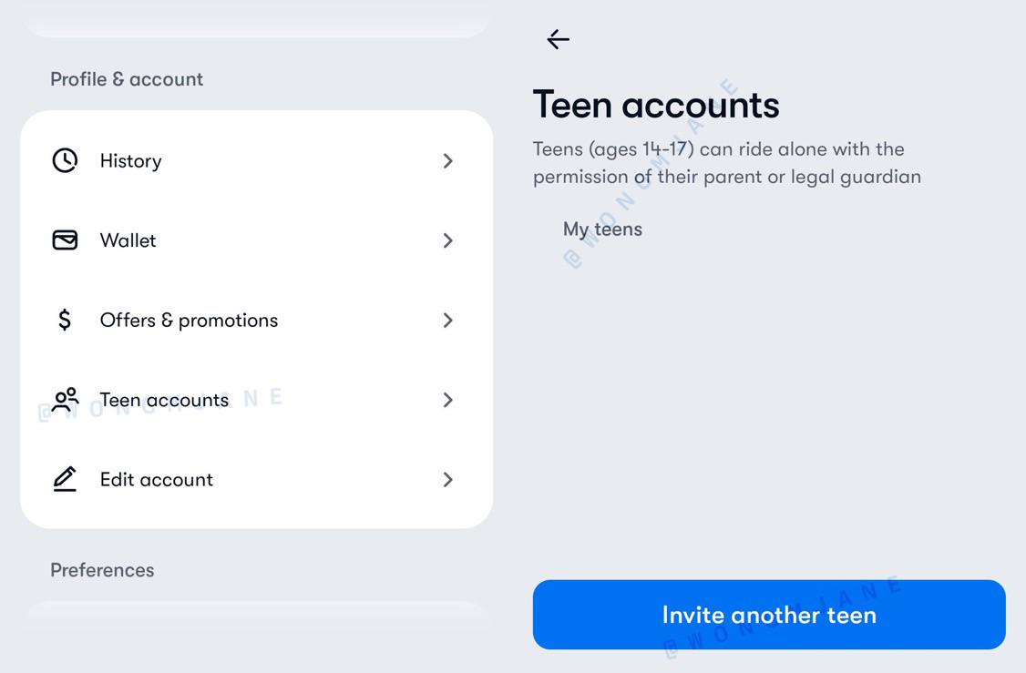Click the dollar sign Offers icon
Viewport: 1026px width, 673px height.
tap(65, 320)
